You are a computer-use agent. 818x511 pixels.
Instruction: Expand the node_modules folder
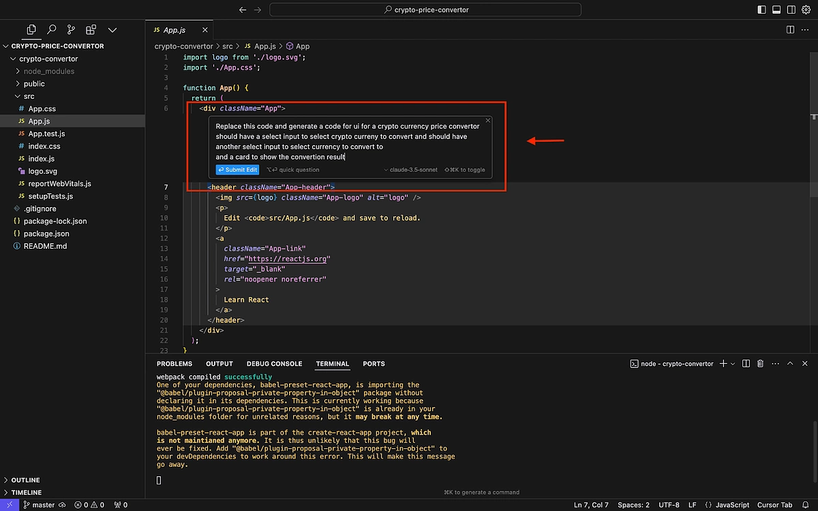48,71
